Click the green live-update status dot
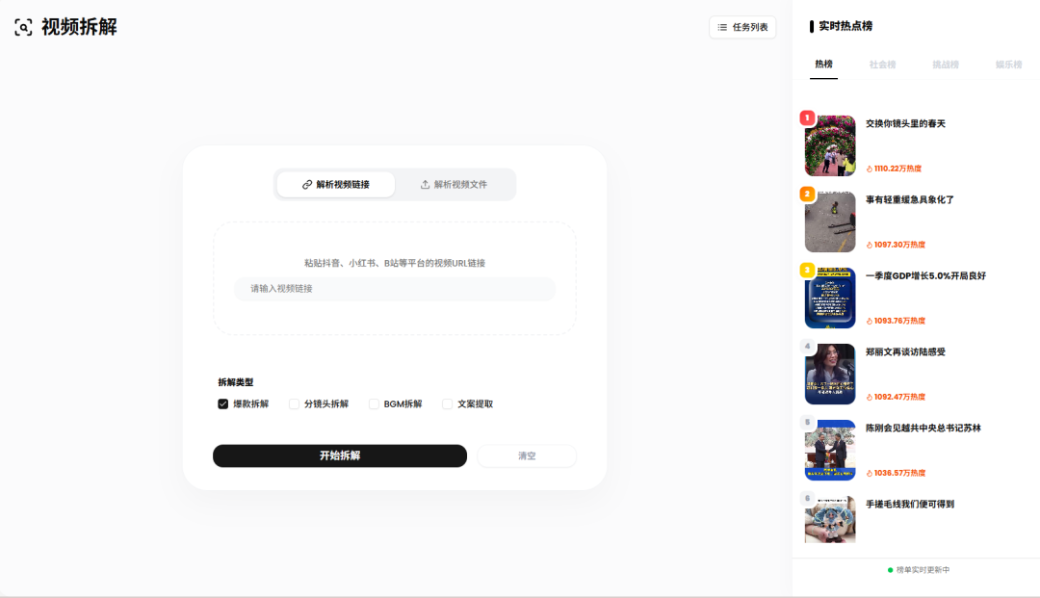 [x=890, y=570]
